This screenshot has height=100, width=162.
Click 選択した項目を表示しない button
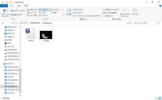pyautogui.click(x=125, y=13)
